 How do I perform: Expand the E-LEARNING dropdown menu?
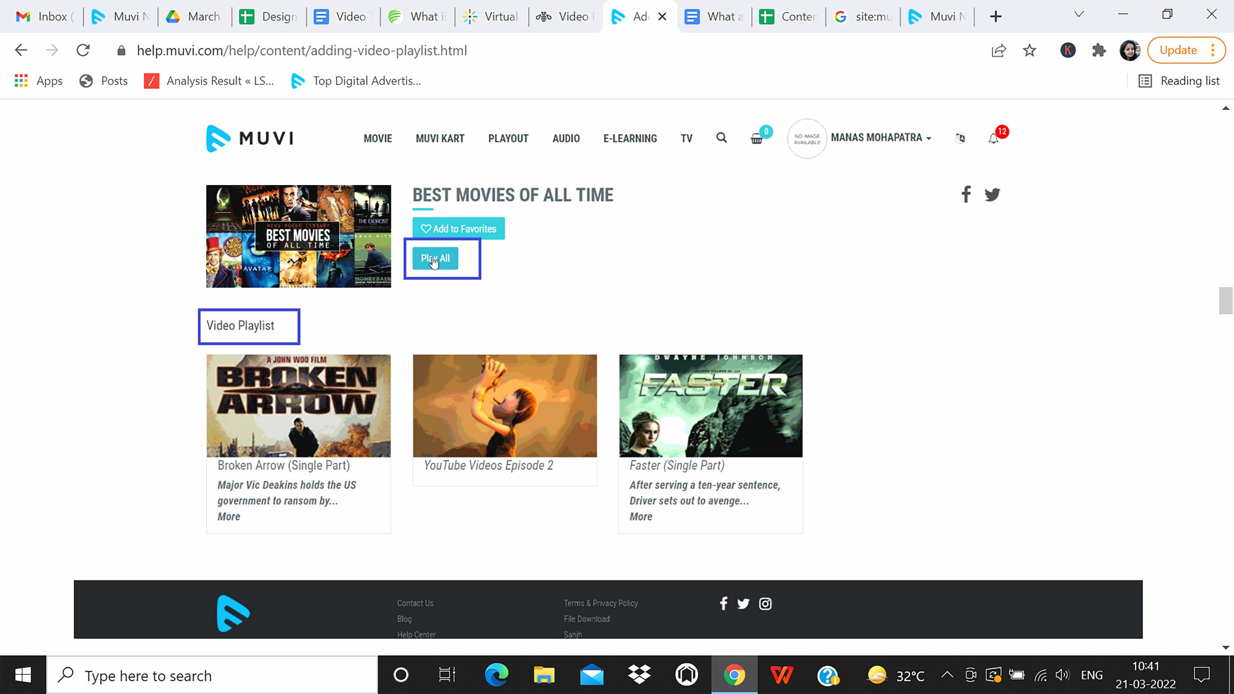630,137
